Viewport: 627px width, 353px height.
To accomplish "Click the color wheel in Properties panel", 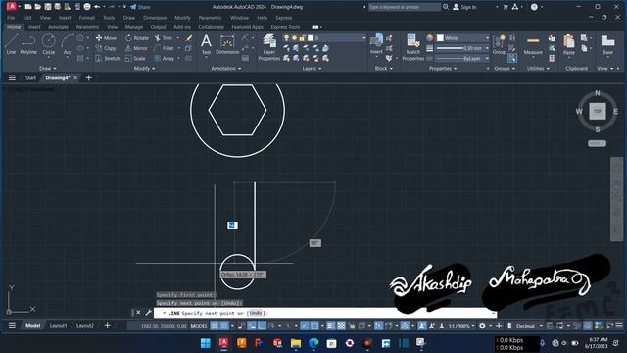I will point(429,38).
